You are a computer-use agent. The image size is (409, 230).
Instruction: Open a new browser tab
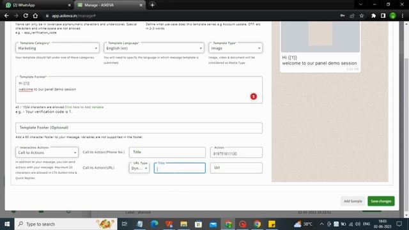click(152, 5)
